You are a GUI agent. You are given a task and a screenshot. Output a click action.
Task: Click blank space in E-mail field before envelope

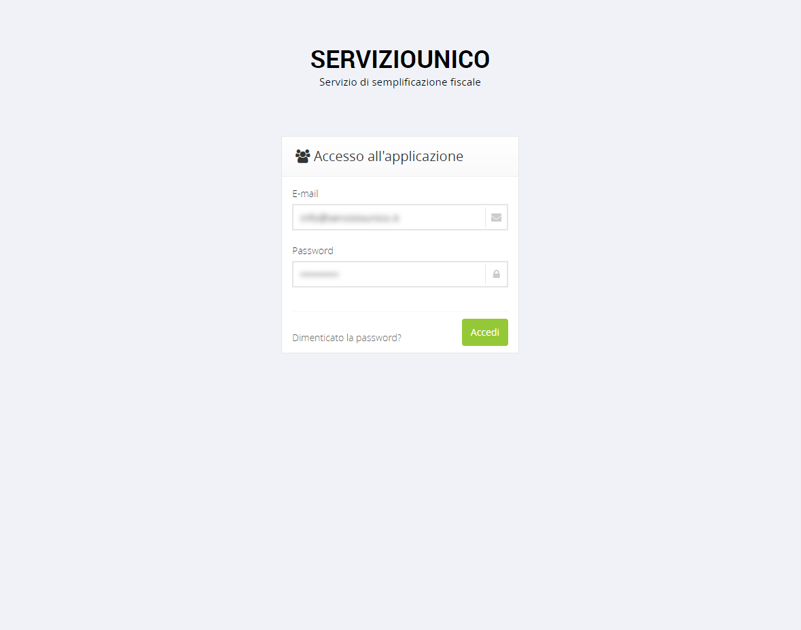442,217
